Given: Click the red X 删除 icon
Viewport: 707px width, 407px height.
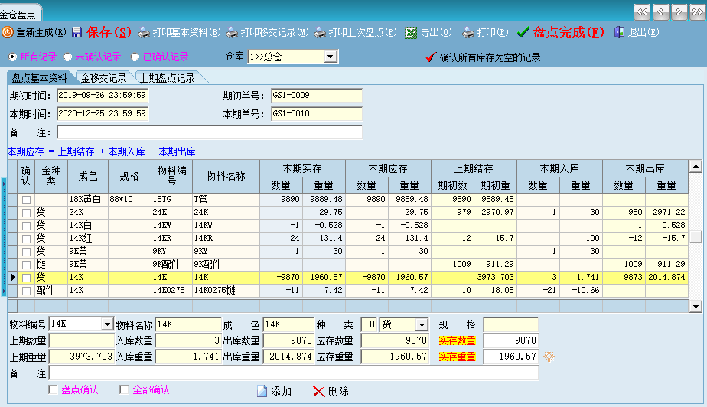Looking at the screenshot, I should click(x=319, y=391).
